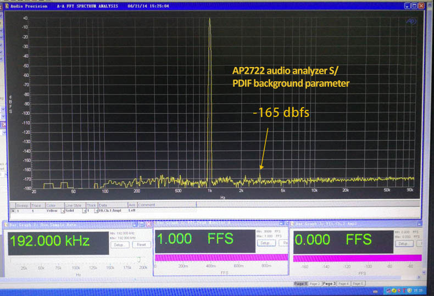Click the sample rate slider marker
Viewport: 434px width, 296px height.
click(138, 259)
